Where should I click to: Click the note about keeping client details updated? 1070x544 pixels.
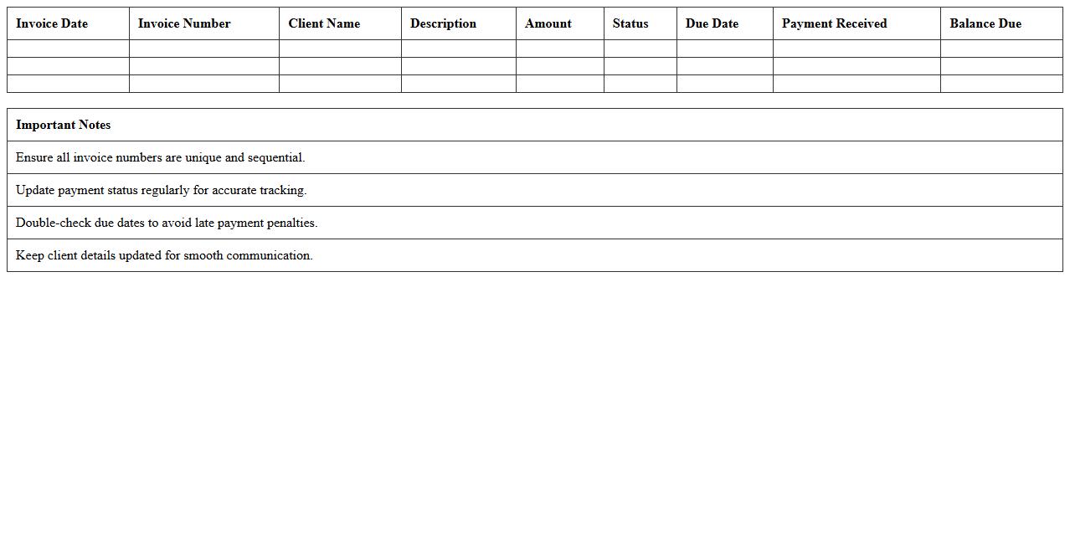pos(164,255)
